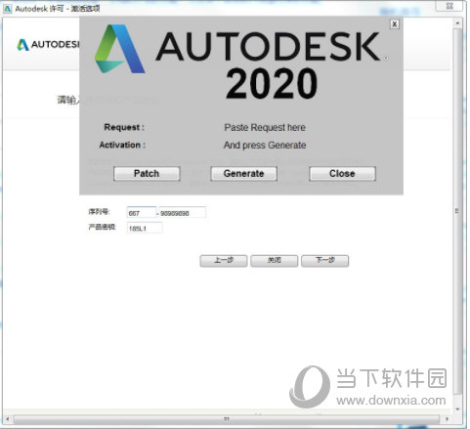Click the horizontal scrollbar left arrow
Viewport: 470px width, 429px height.
click(8, 418)
